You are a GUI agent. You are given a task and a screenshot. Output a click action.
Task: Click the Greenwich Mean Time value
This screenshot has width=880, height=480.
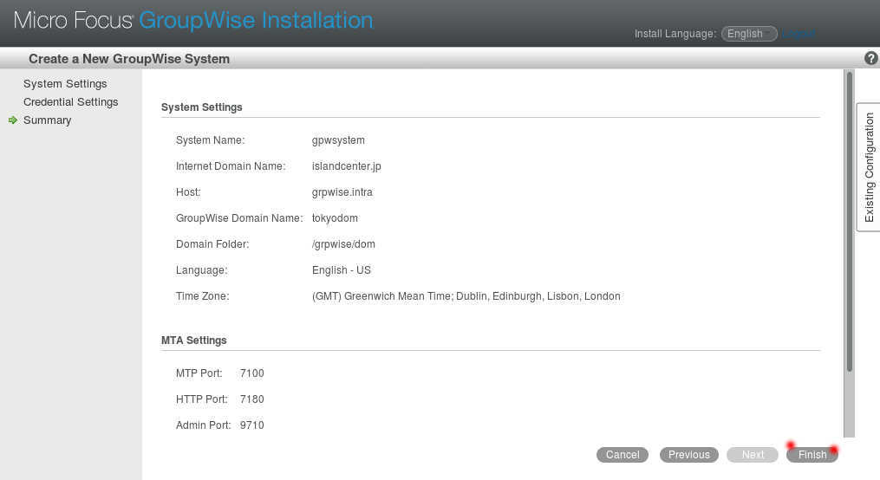pyautogui.click(x=466, y=296)
